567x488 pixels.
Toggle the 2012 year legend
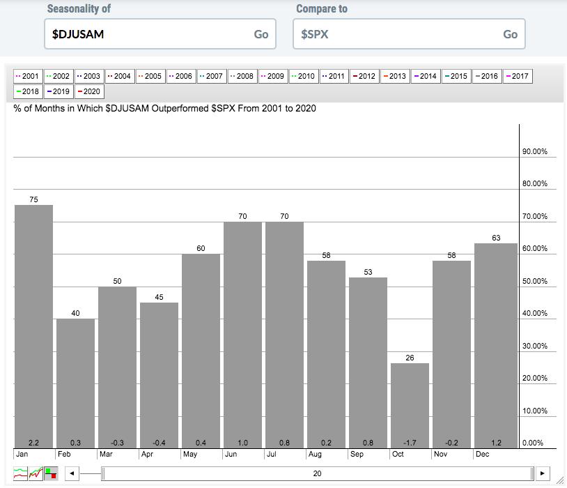point(364,76)
